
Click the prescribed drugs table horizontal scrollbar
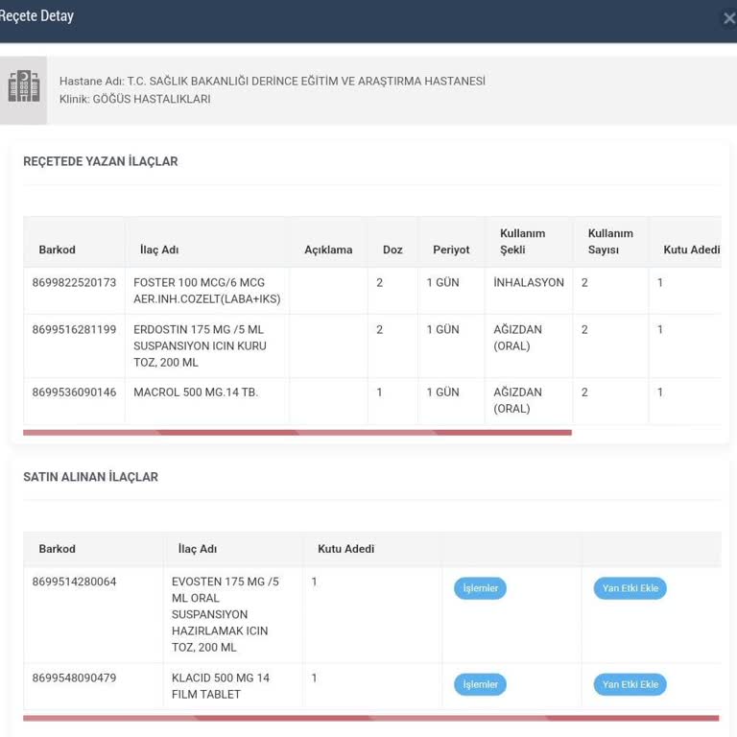point(297,433)
